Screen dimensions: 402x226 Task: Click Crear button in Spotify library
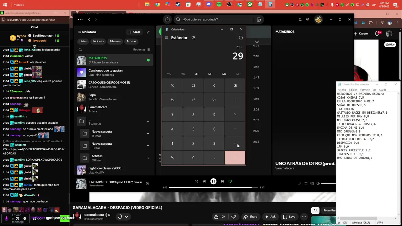click(x=134, y=32)
